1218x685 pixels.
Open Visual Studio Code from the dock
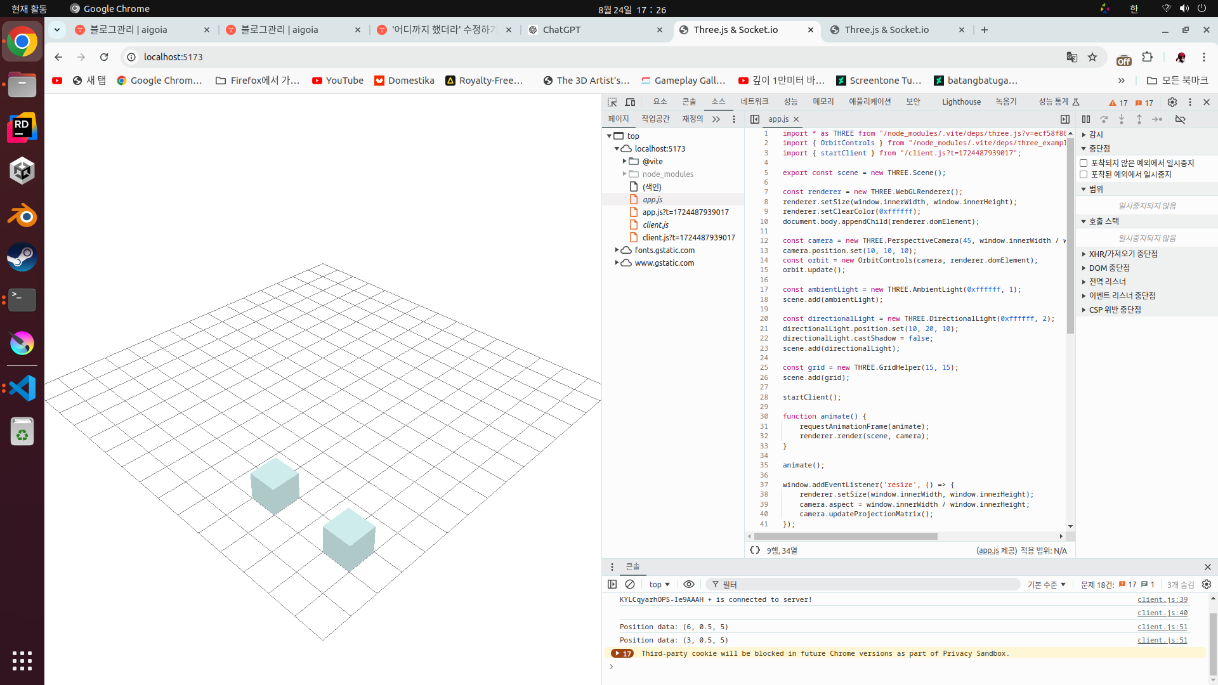pos(22,388)
